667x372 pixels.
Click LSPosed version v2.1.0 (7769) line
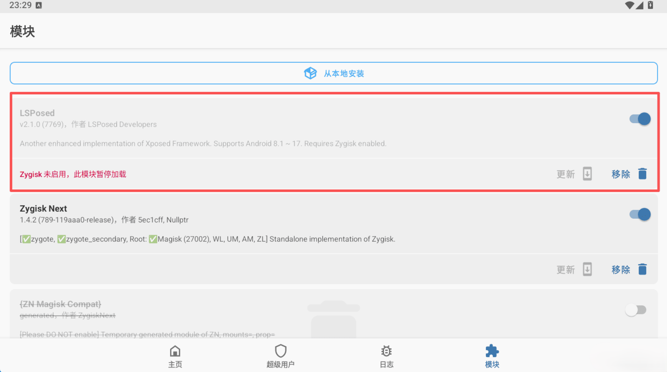(x=88, y=124)
